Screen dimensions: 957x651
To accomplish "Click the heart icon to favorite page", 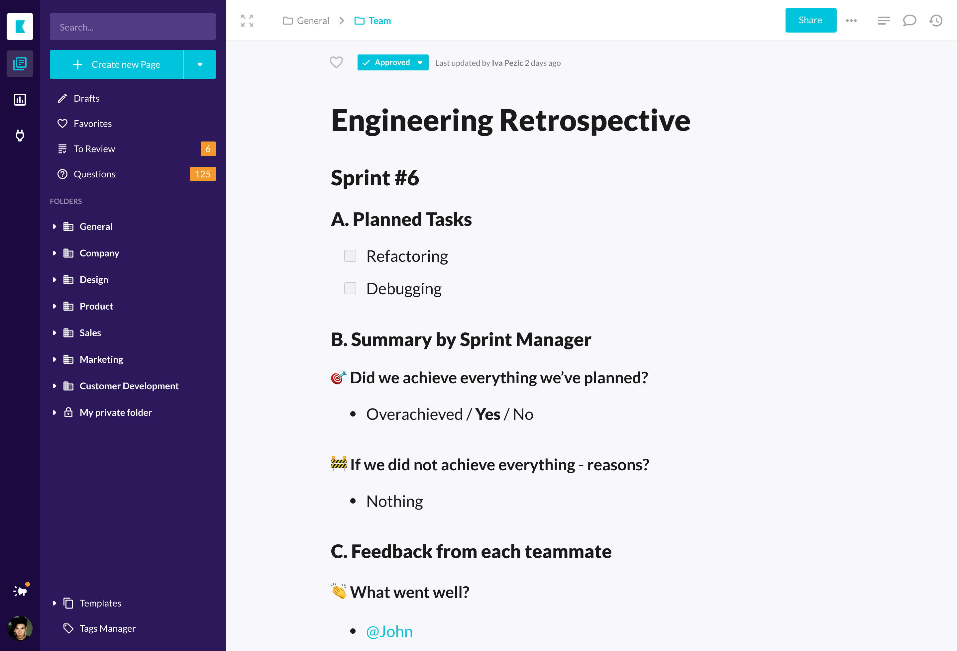I will point(336,62).
